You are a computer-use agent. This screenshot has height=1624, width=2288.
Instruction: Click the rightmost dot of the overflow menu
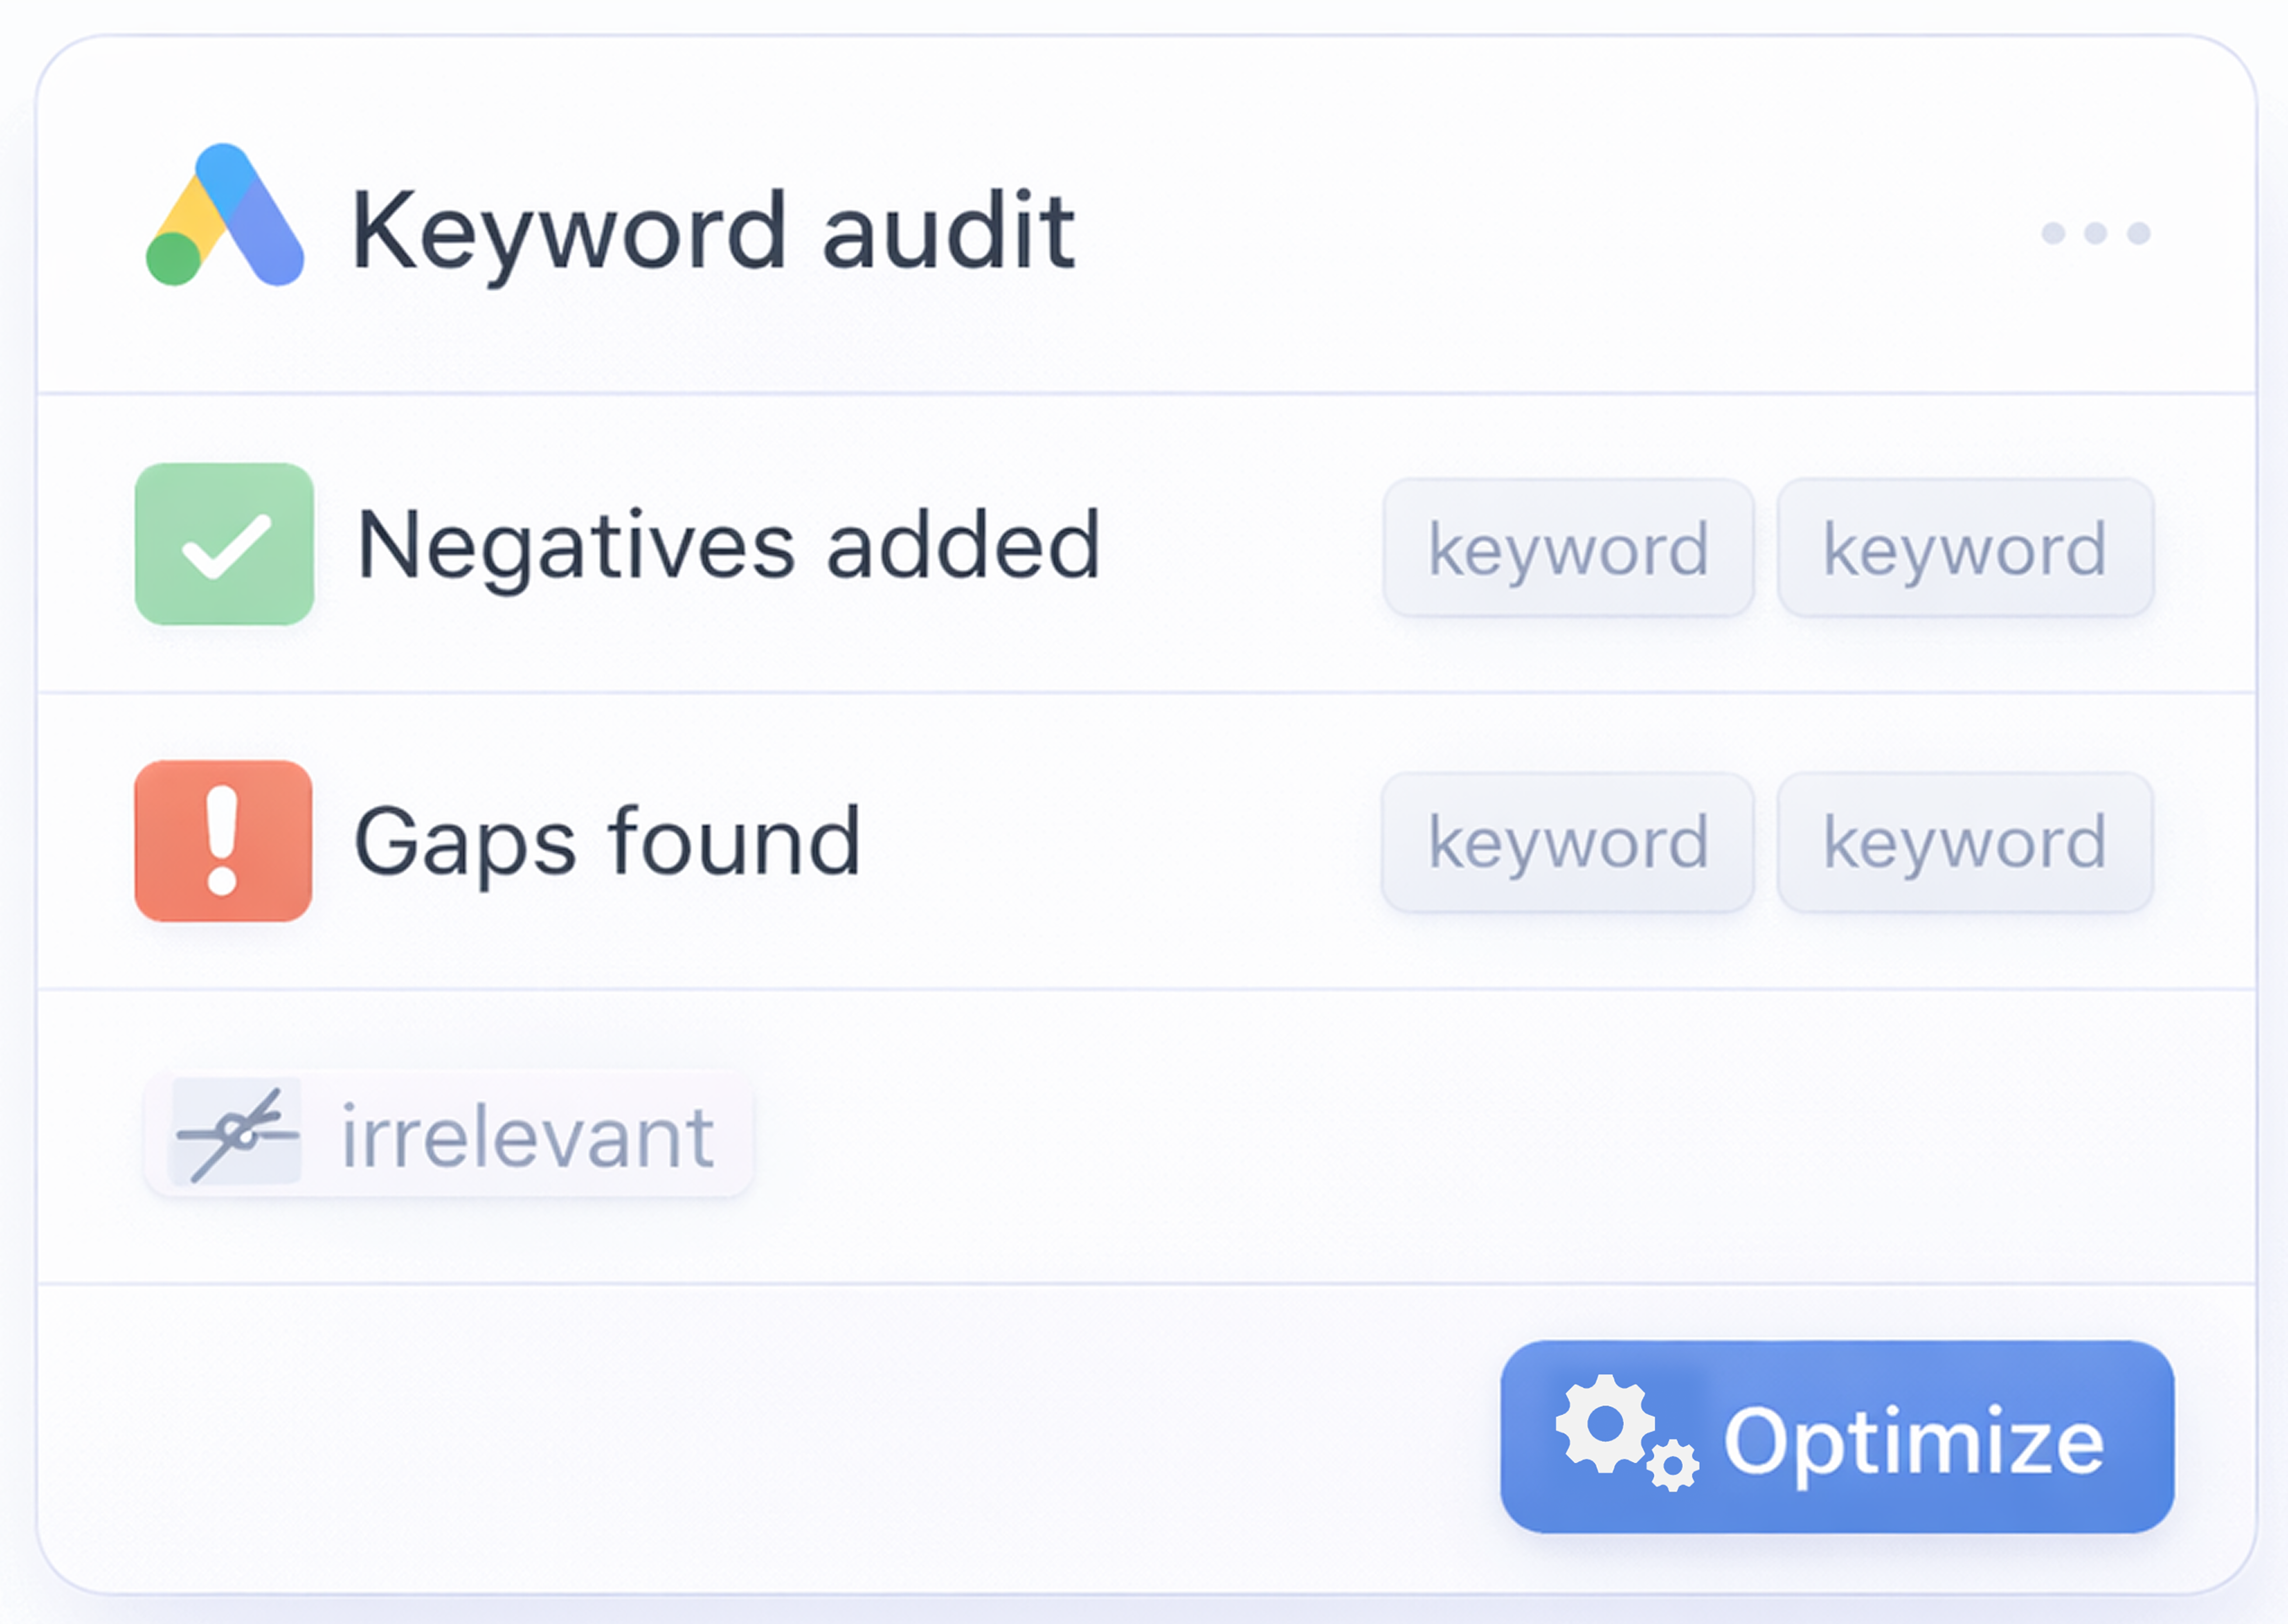point(2139,233)
